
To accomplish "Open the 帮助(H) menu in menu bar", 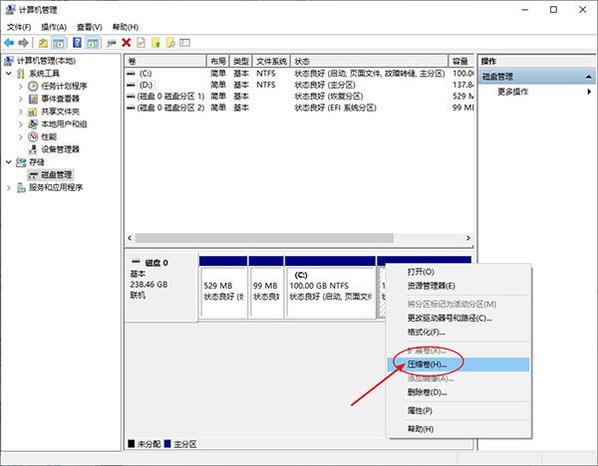I will (126, 27).
